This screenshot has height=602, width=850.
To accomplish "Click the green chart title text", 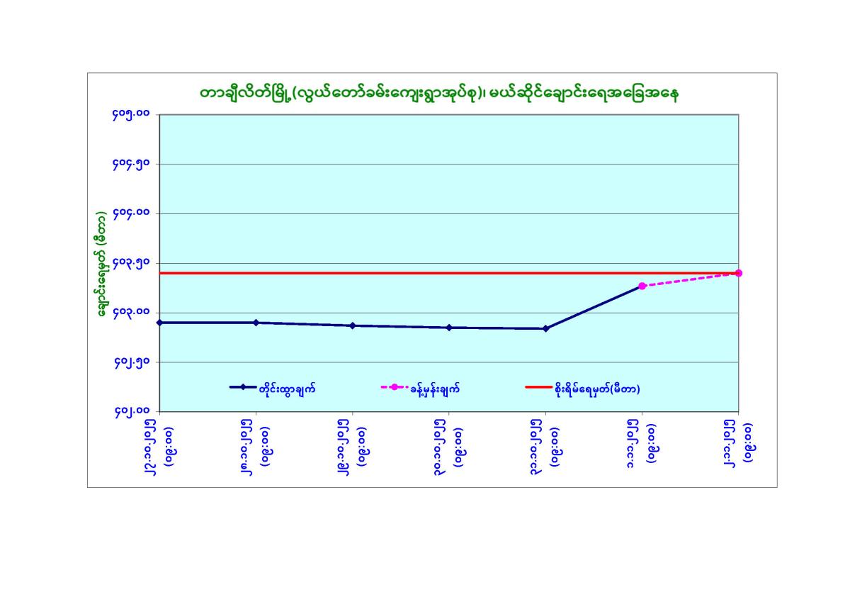I will click(438, 94).
